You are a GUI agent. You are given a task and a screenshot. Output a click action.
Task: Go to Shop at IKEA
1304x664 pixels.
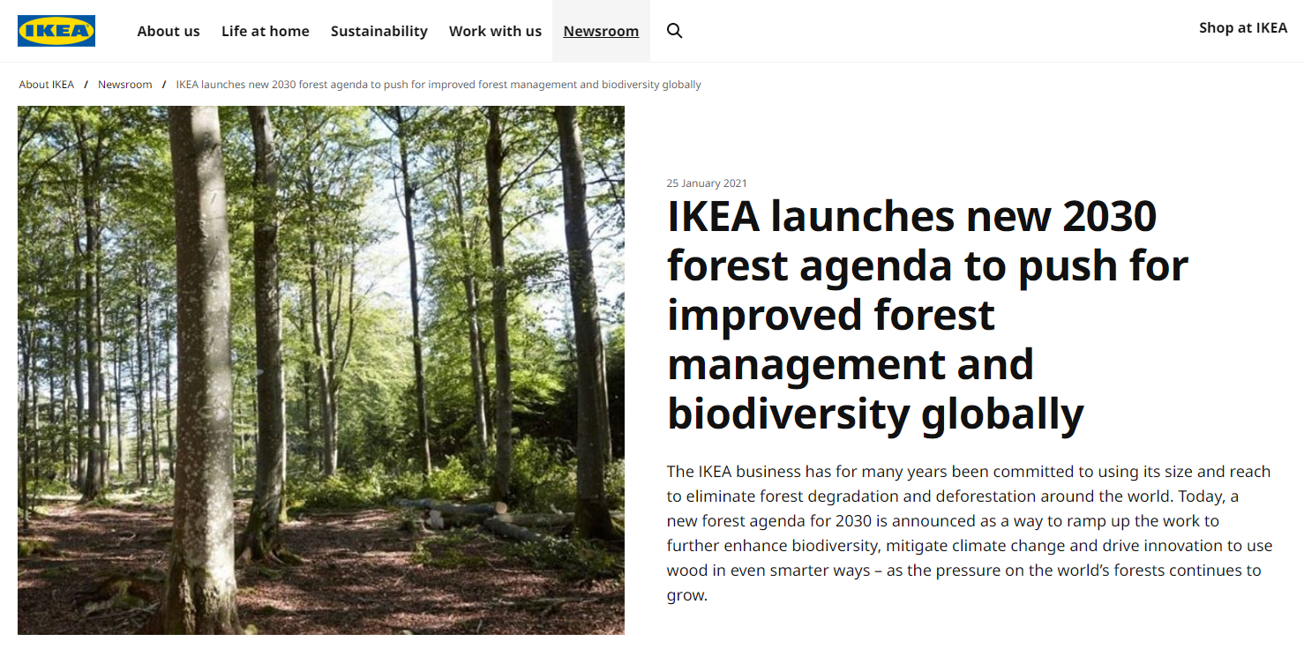1243,28
